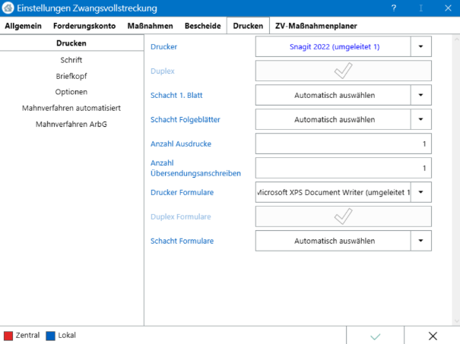Select the ZV-Maßnahmenplaner tab
The height and width of the screenshot is (344, 460).
click(x=316, y=26)
